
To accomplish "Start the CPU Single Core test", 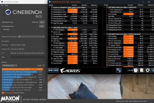I will pos(42,26).
